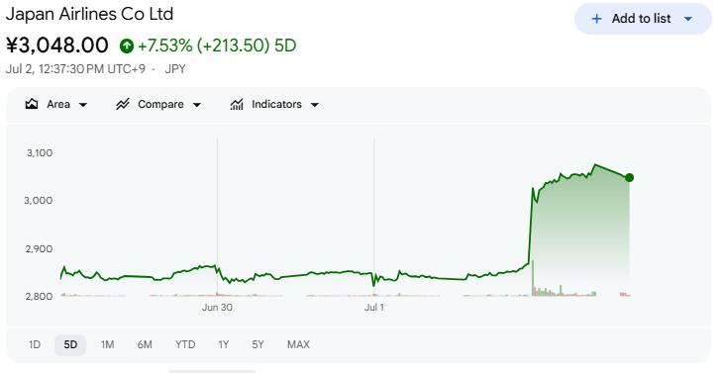This screenshot has height=373, width=721.
Task: Click the Add to list button
Action: [643, 19]
